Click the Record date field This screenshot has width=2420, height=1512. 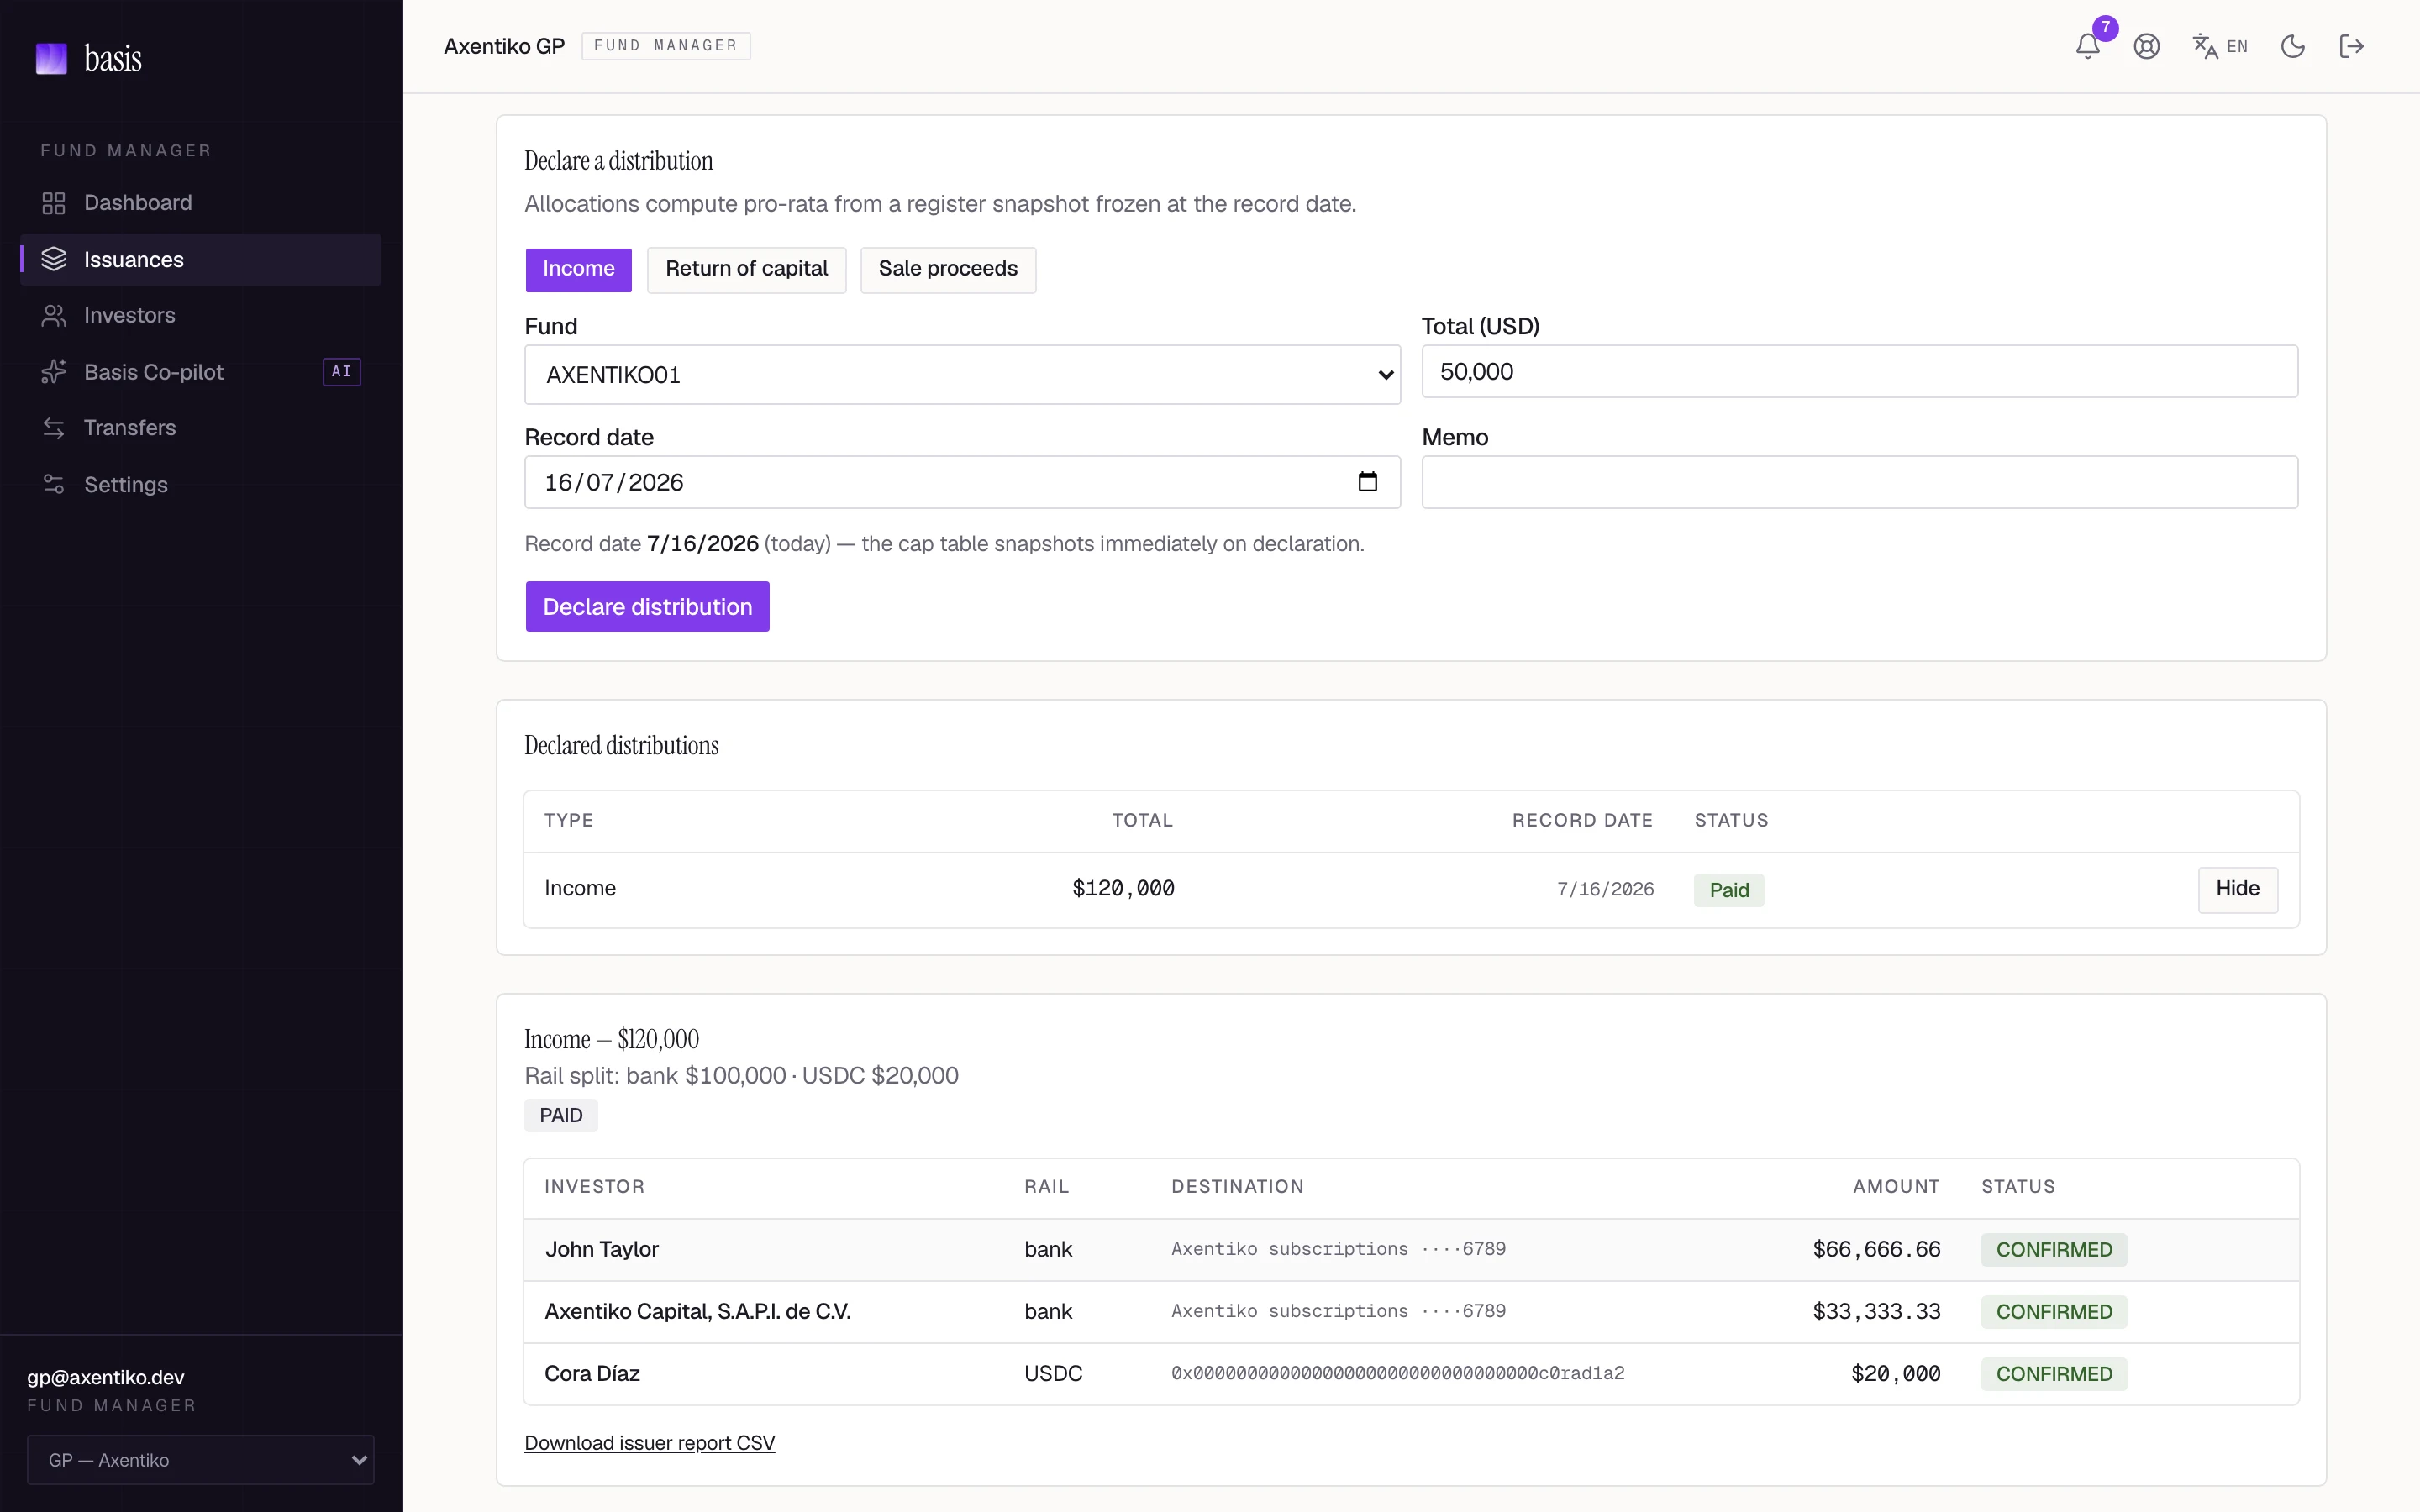click(962, 482)
